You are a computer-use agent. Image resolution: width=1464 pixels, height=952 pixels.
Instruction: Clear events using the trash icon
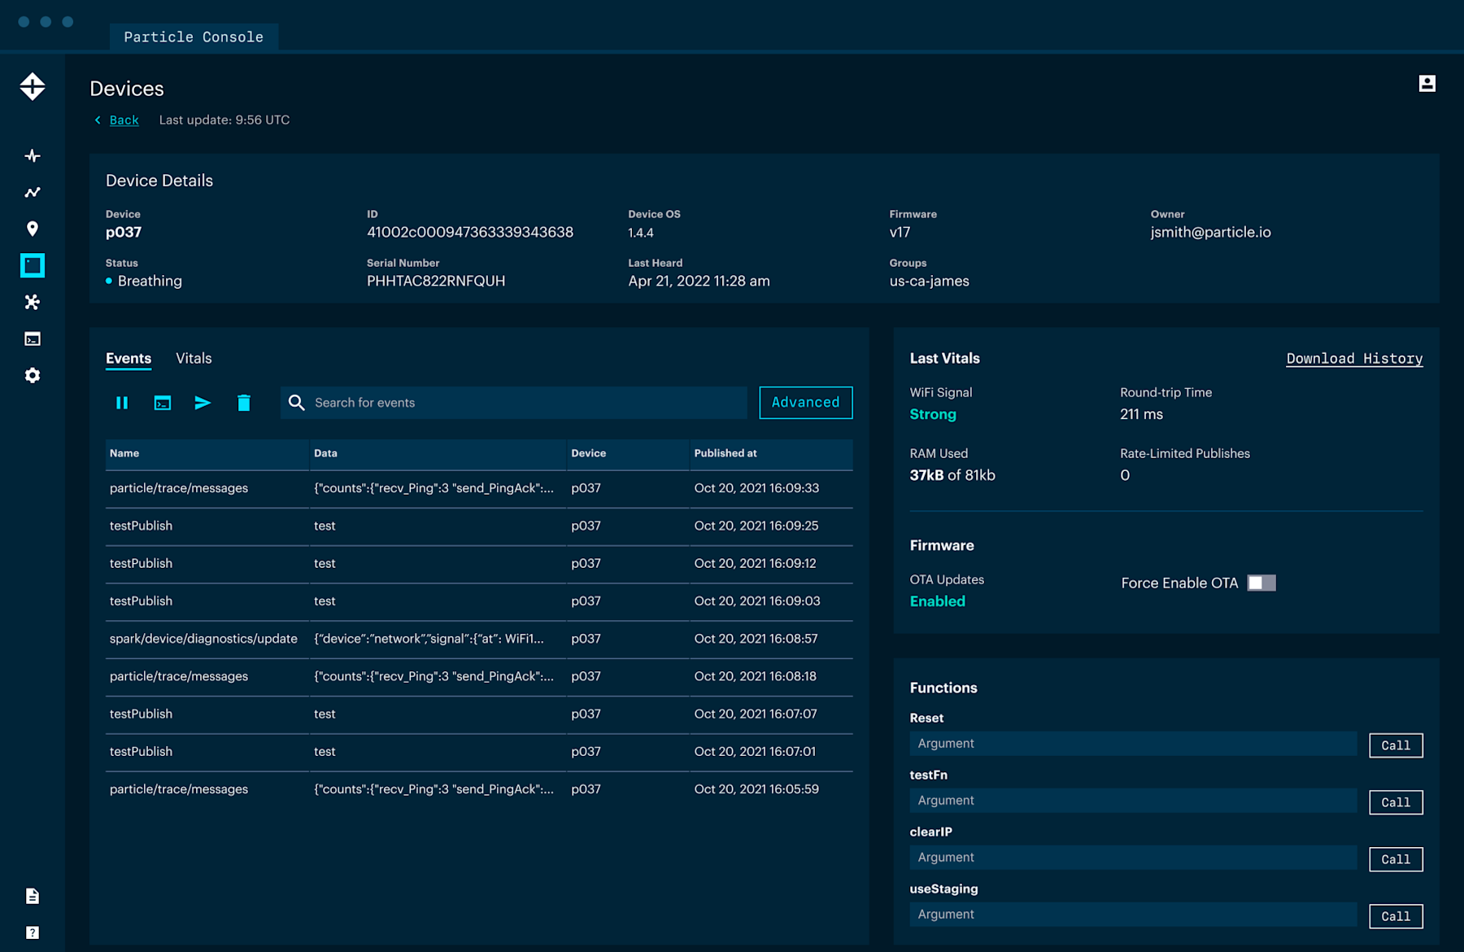coord(244,402)
